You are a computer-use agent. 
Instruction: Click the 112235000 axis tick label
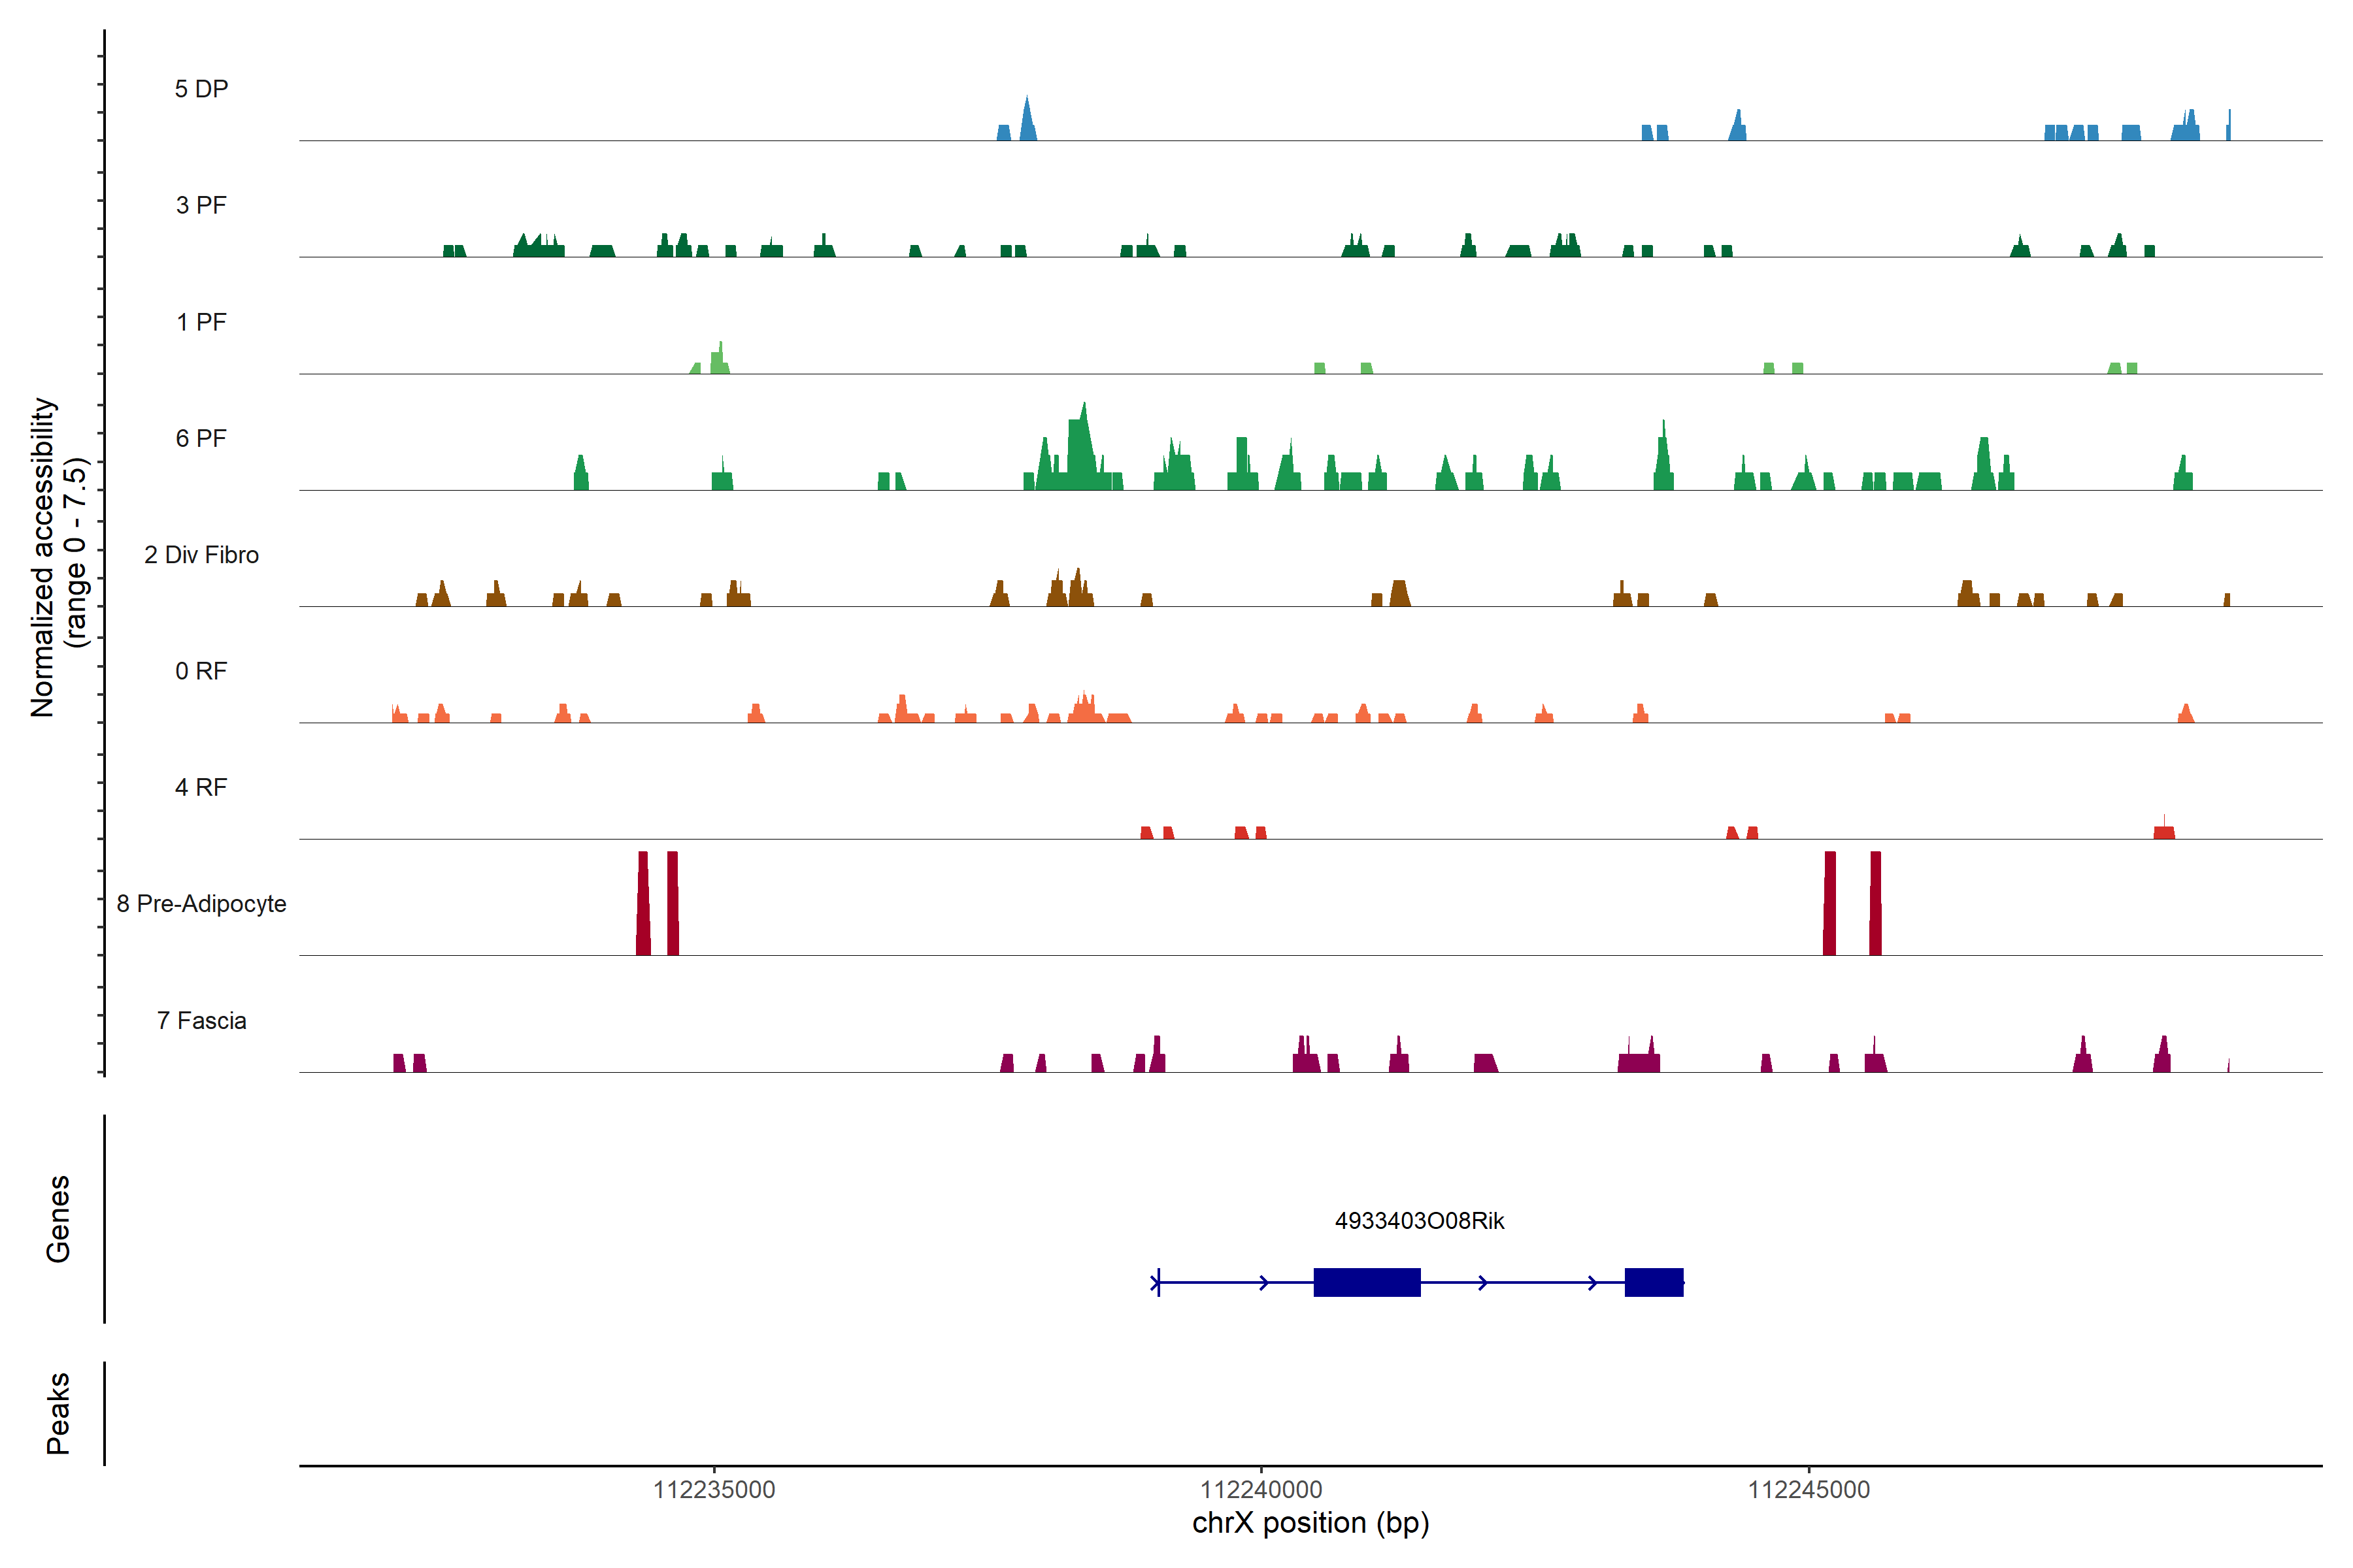[x=713, y=1490]
